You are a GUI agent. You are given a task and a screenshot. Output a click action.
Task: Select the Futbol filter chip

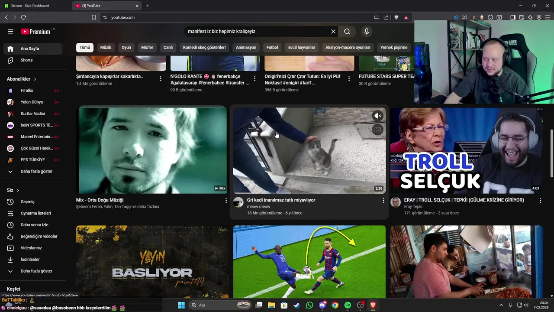click(272, 47)
